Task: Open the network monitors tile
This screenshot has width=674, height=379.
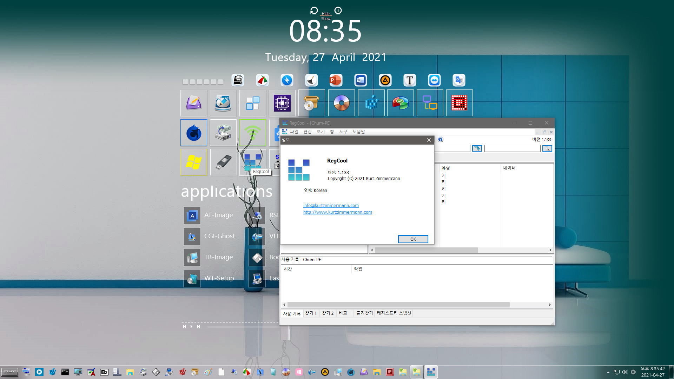Action: [430, 103]
